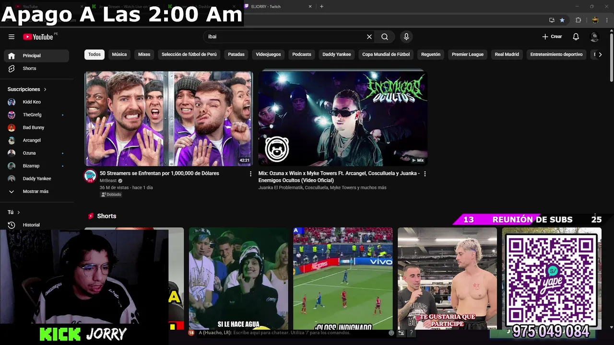Select the Videojuegos filter chip
614x345 pixels.
[268, 55]
